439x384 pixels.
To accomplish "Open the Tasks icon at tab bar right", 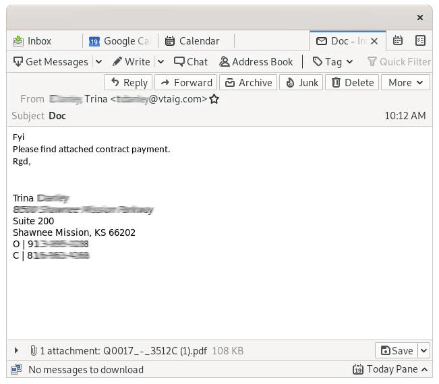I will 420,40.
